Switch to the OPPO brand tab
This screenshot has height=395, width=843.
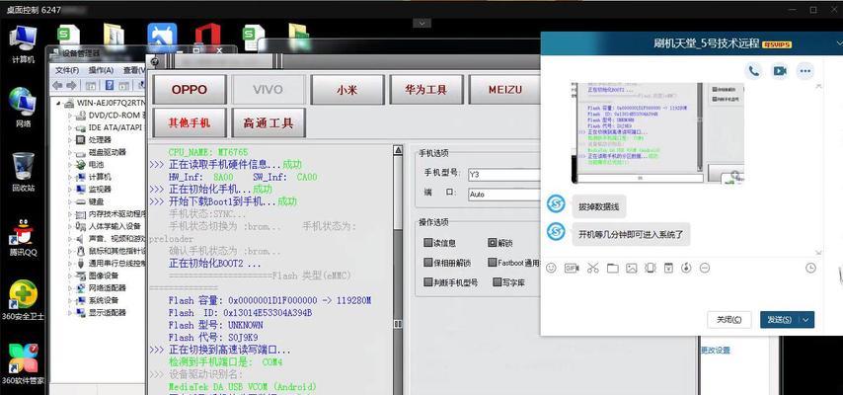click(x=190, y=89)
